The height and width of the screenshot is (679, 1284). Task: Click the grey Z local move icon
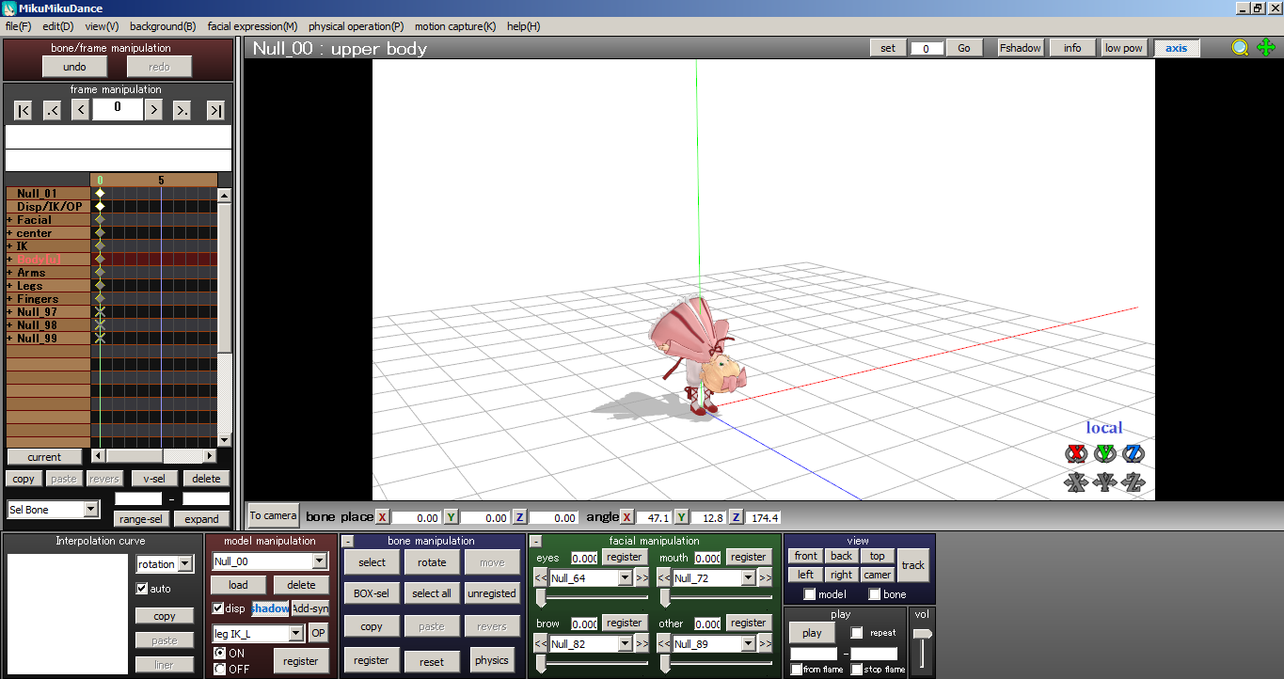1133,482
